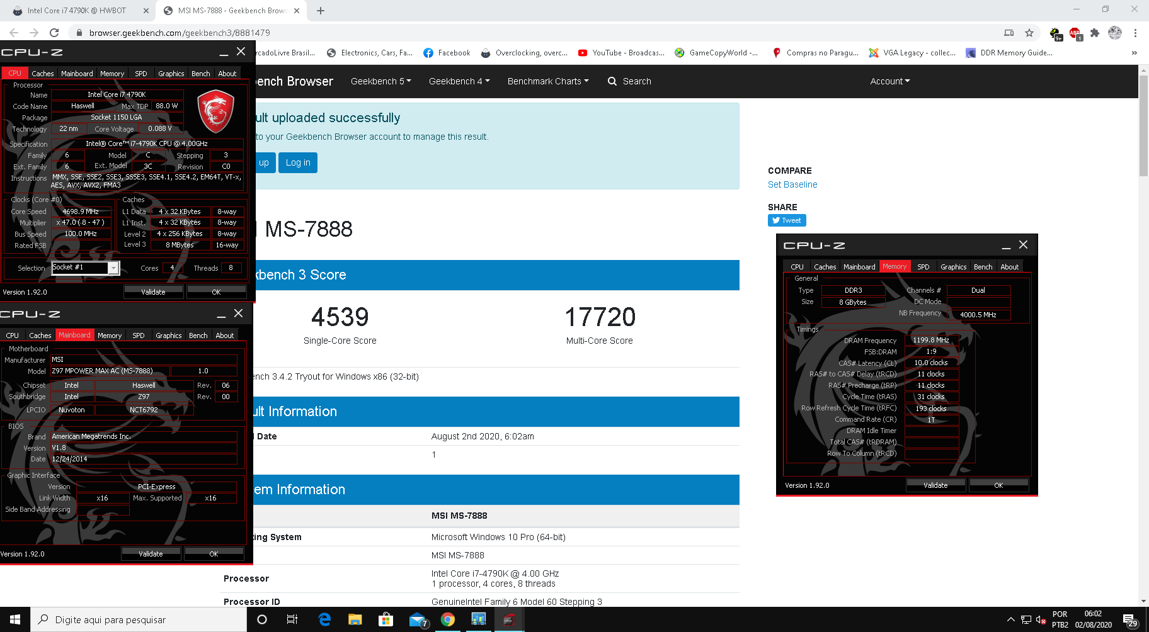Screen dimensions: 1149x632
Task: Reload the Geekbench page
Action: (x=54, y=33)
